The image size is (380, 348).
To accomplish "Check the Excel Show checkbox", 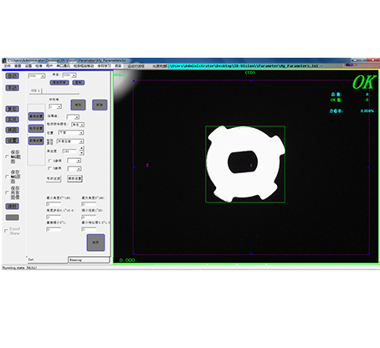I will (x=6, y=231).
